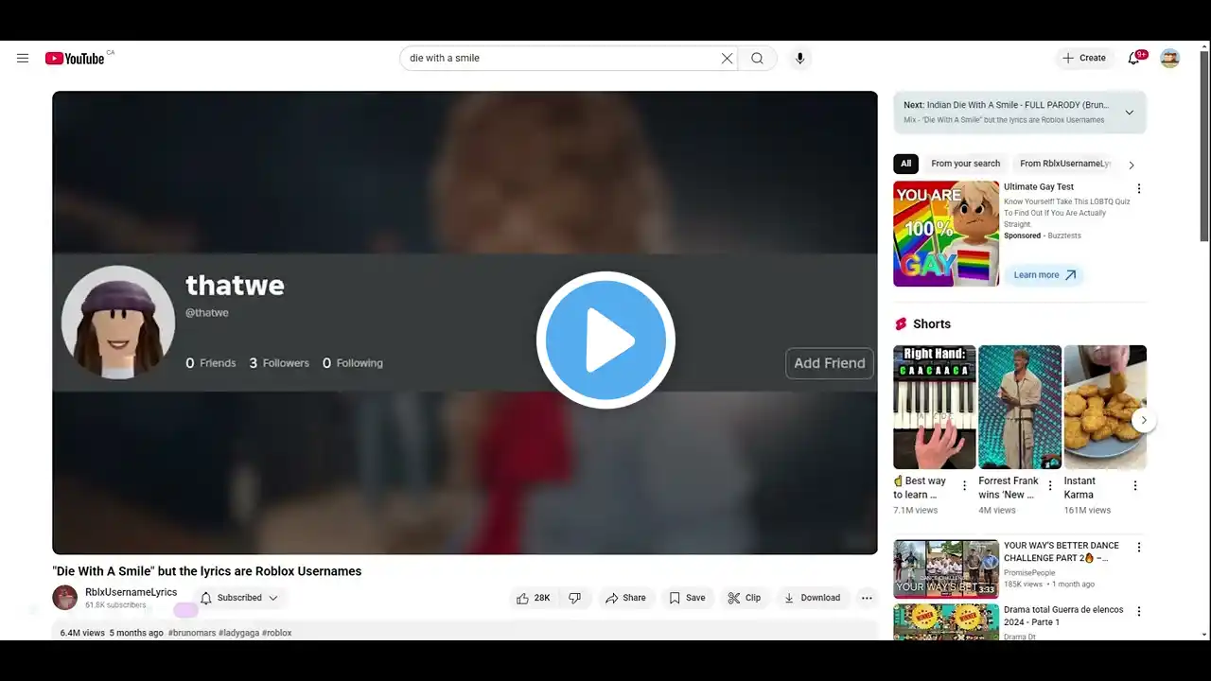This screenshot has width=1211, height=681.
Task: Click the Learn more ad link
Action: 1044,275
